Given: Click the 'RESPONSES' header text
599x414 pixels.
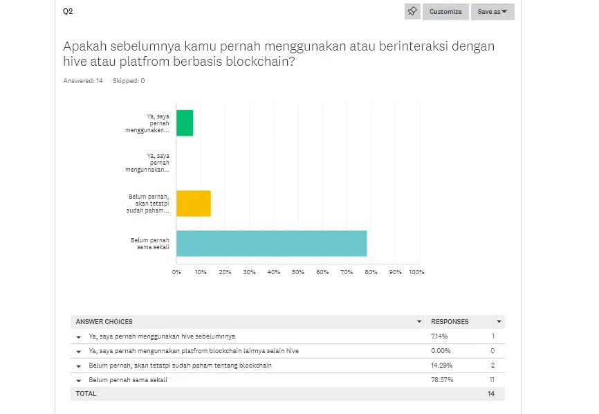Looking at the screenshot, I should [x=450, y=322].
